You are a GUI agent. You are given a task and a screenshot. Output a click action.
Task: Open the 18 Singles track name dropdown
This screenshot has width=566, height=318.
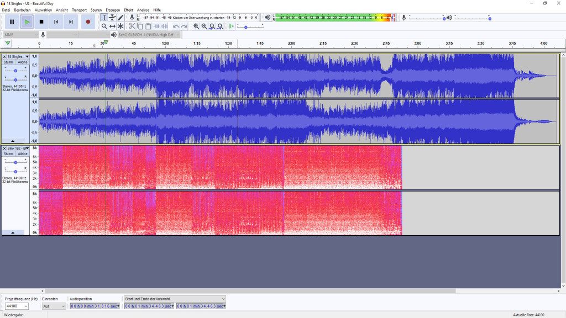(x=27, y=56)
